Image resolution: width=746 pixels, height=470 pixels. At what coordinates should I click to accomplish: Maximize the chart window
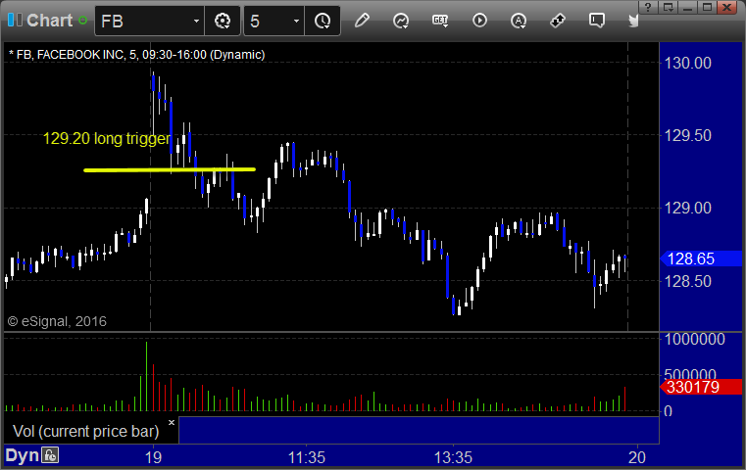click(x=708, y=8)
